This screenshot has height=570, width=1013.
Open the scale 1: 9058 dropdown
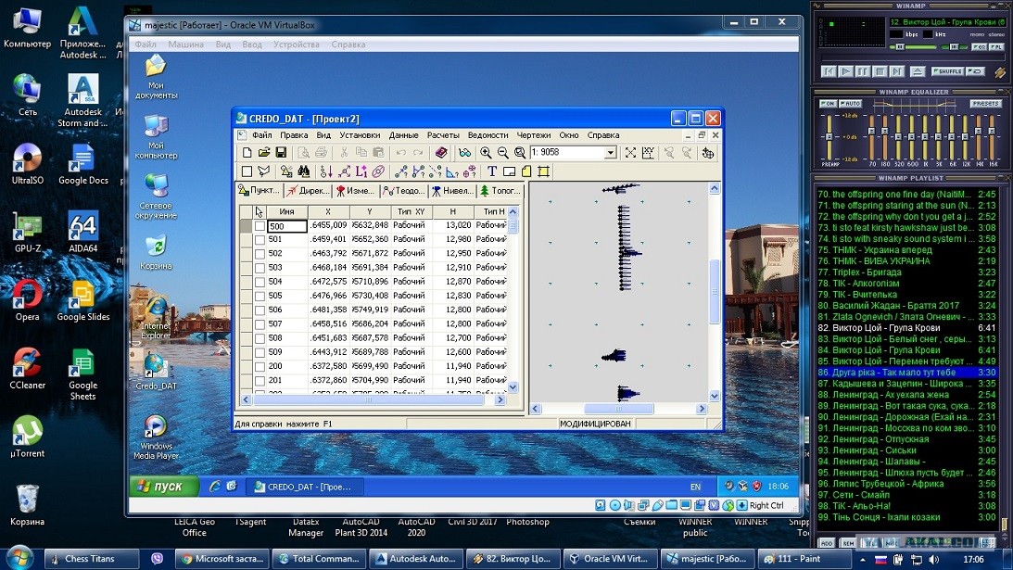[611, 153]
